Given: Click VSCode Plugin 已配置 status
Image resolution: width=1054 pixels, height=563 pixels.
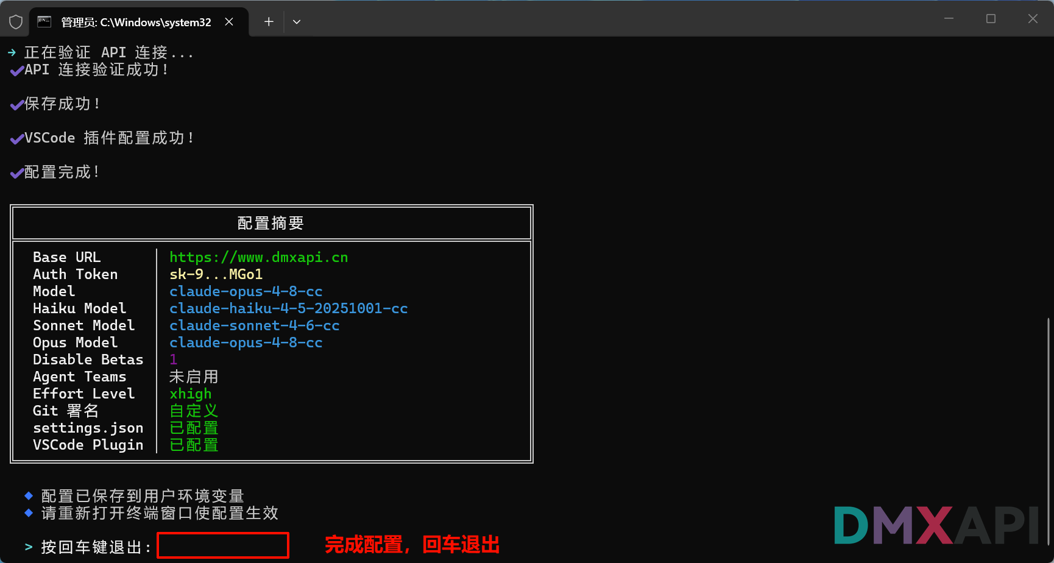Looking at the screenshot, I should click(x=194, y=445).
